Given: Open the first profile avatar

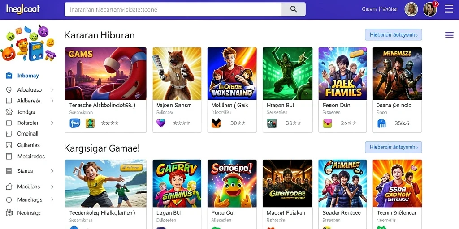Looking at the screenshot, I should (x=411, y=9).
